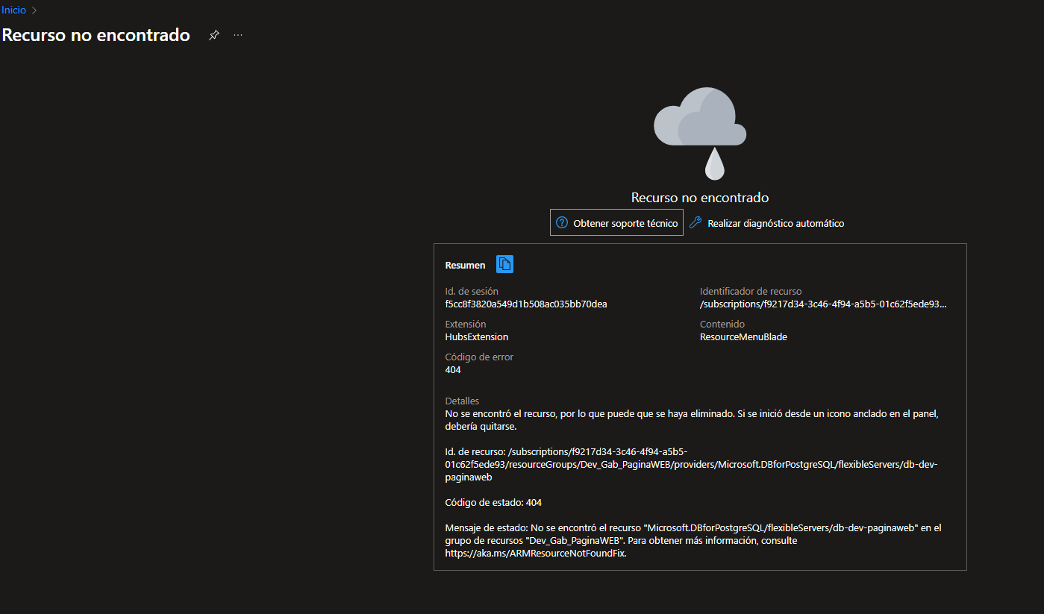
Task: Select the truncated Identificador de recurso value
Action: [823, 304]
